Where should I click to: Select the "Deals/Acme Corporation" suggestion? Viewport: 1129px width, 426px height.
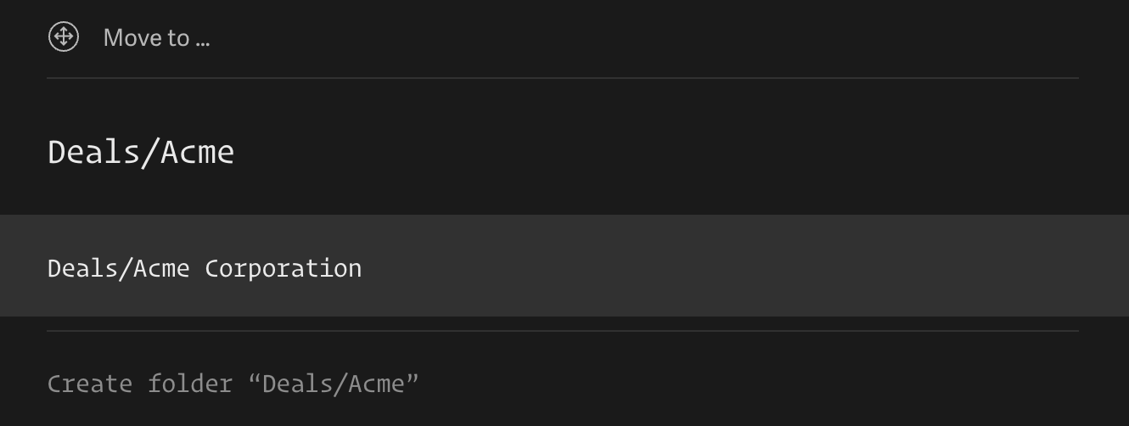[205, 268]
